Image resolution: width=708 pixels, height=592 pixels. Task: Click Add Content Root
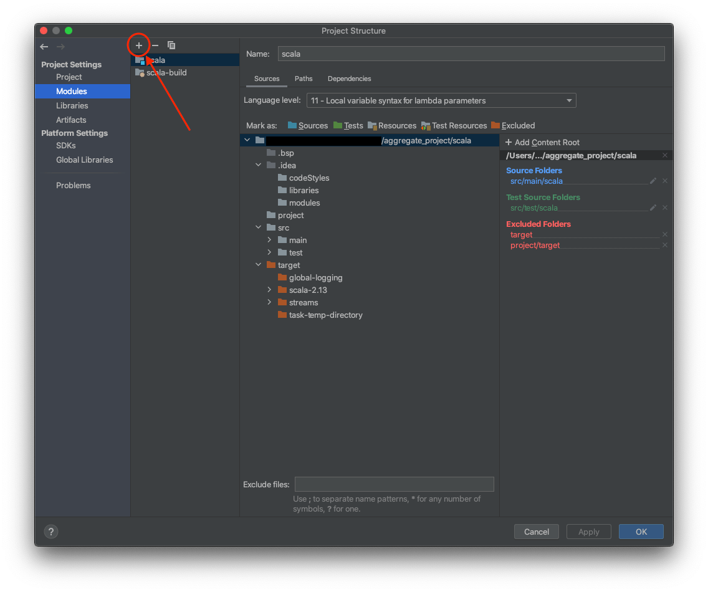542,142
